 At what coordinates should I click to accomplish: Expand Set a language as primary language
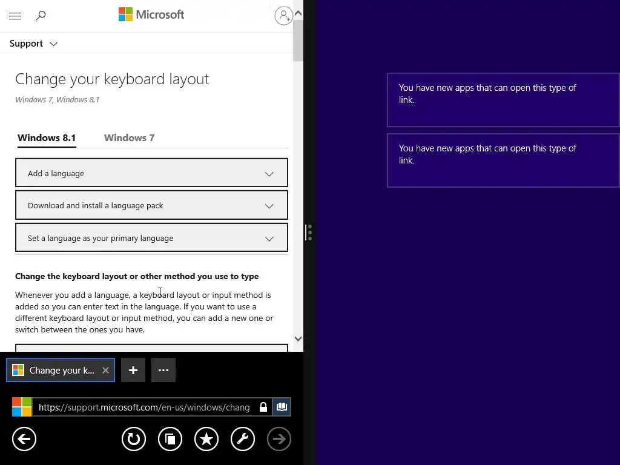(151, 237)
